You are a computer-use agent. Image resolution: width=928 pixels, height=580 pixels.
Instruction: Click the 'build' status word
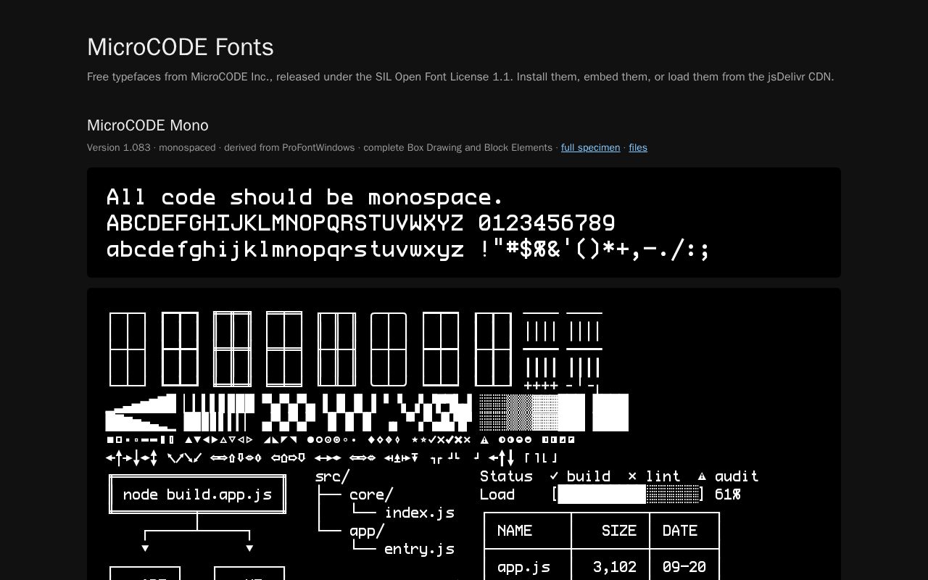[589, 476]
